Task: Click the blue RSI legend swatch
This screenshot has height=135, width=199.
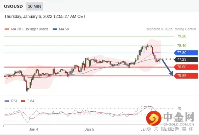Action: (x=7, y=101)
